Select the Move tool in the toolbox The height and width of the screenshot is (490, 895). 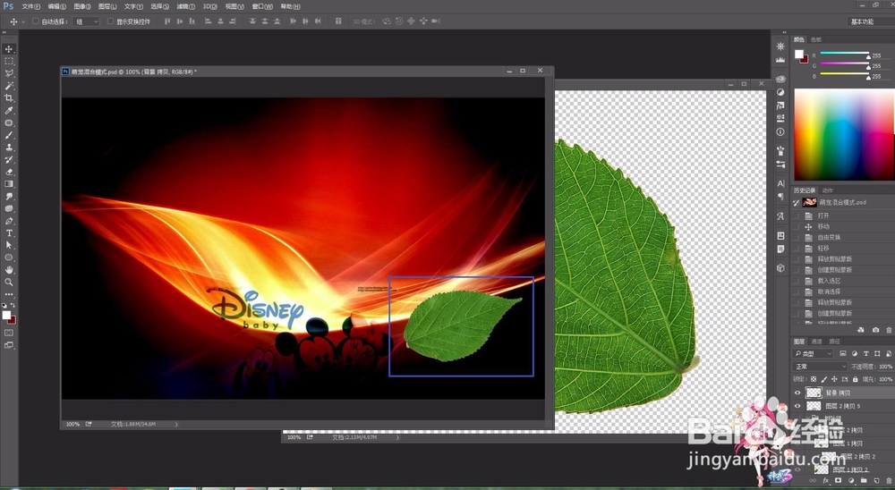pyautogui.click(x=9, y=49)
